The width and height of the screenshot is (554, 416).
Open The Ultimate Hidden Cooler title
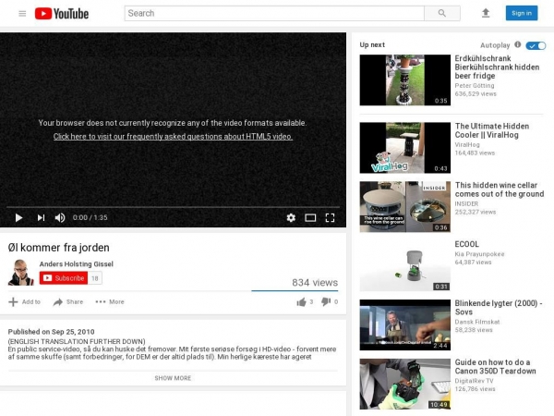pos(492,130)
